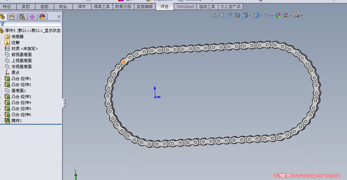Open the DimXpert tab
This screenshot has height=180, width=347.
185,7
